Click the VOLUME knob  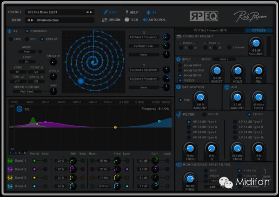(256, 43)
